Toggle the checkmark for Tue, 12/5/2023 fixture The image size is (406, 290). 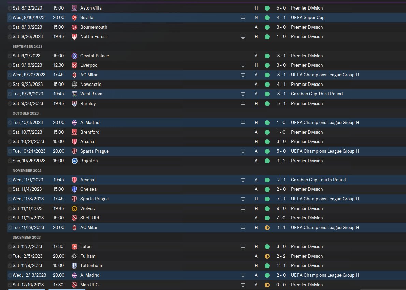point(10,256)
